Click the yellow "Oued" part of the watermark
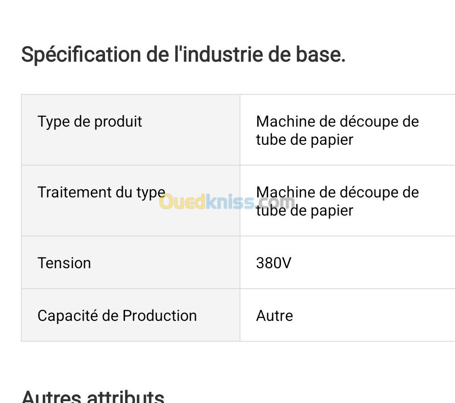Screen dimensions: 455x403 coord(182,202)
